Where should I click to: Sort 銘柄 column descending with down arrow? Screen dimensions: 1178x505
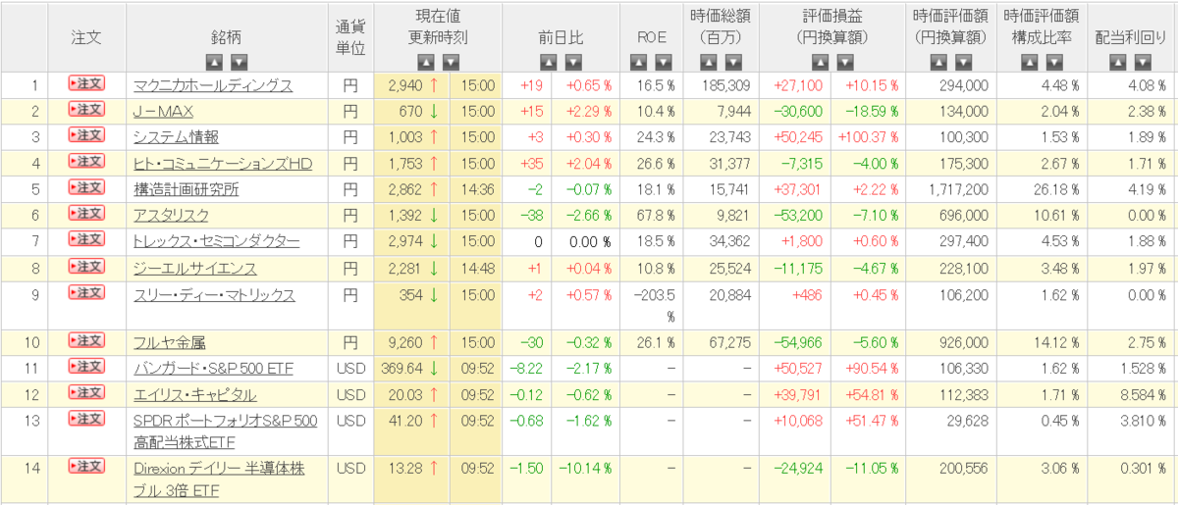[x=239, y=63]
